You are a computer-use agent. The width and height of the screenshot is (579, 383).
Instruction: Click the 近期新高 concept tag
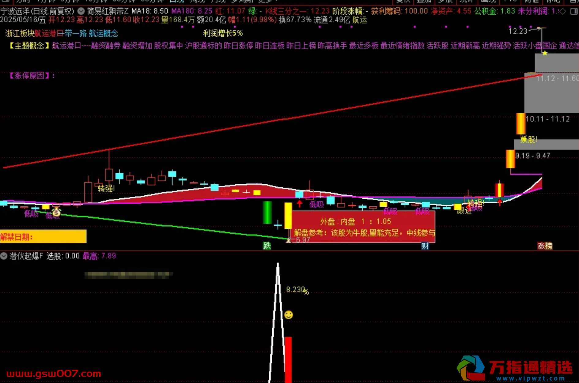click(x=465, y=46)
